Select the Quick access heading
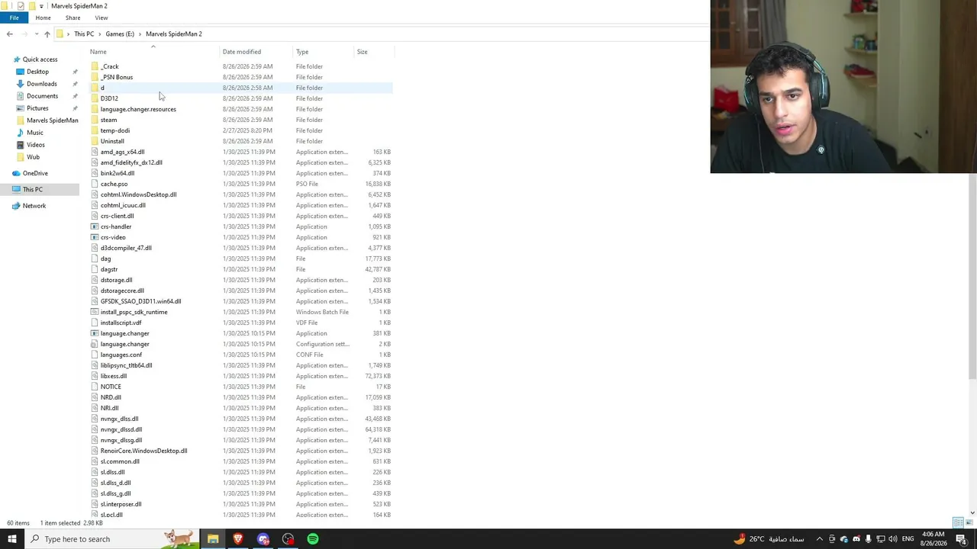 (40, 59)
